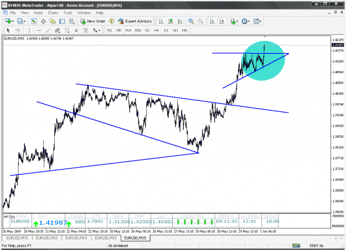Screen dimensions: 346x250
Task: Switch to the H1 timeframe
Action: 147,30
